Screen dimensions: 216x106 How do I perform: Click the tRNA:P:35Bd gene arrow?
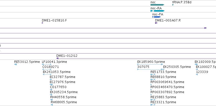point(173,5)
